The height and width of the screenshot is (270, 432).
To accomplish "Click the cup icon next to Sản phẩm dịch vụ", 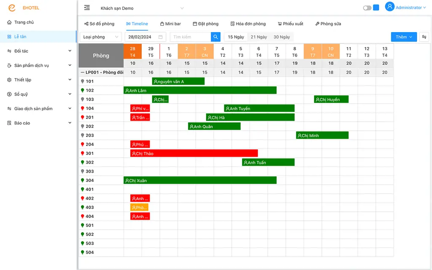I will coord(9,65).
